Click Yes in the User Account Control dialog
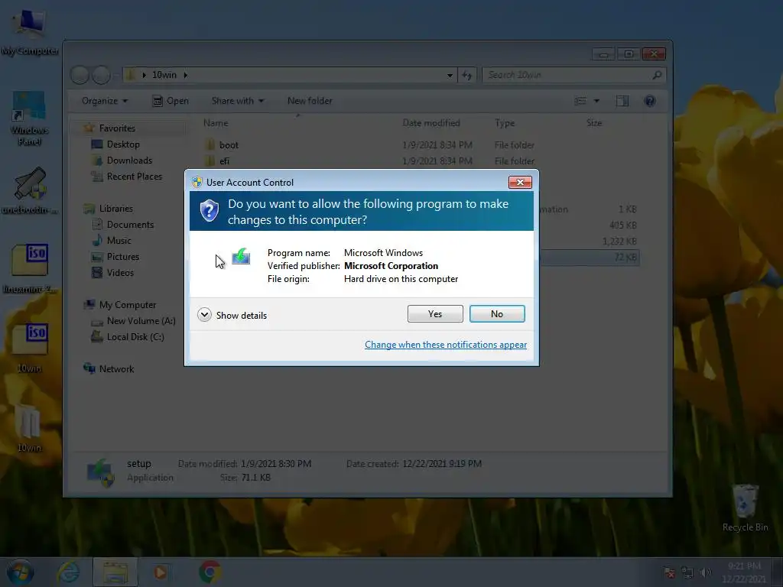This screenshot has height=587, width=783. (x=435, y=314)
